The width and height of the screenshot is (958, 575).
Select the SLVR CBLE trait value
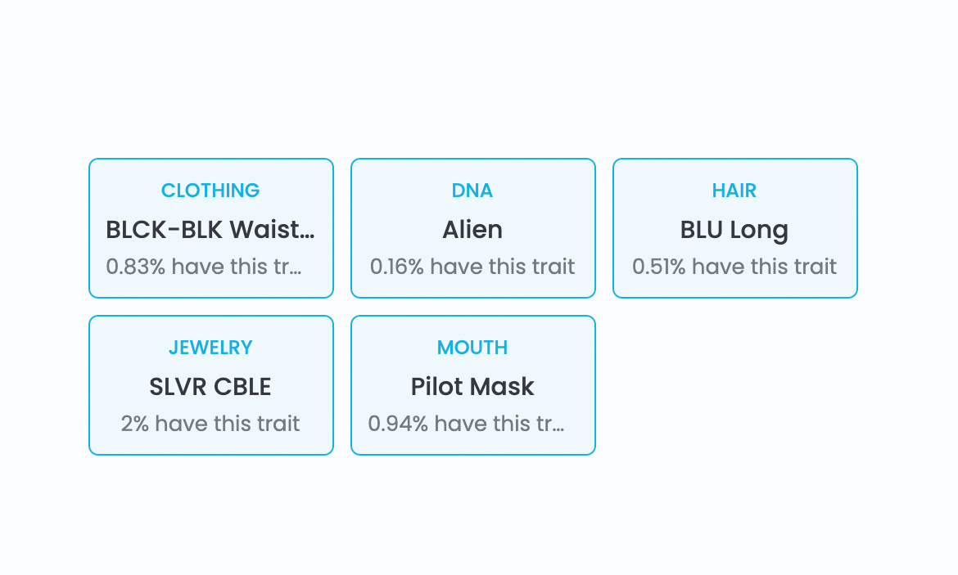tap(210, 387)
